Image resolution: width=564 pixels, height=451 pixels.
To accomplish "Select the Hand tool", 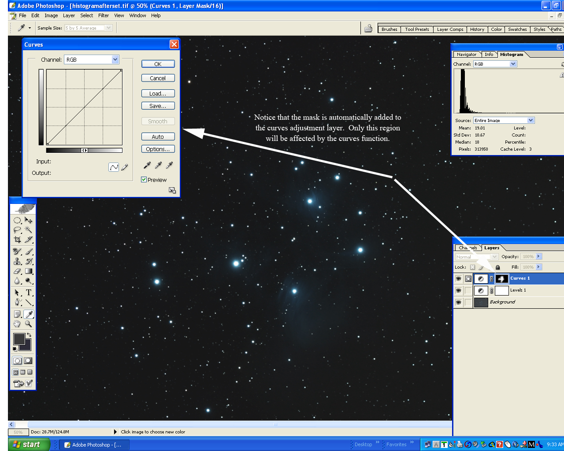I will point(17,324).
